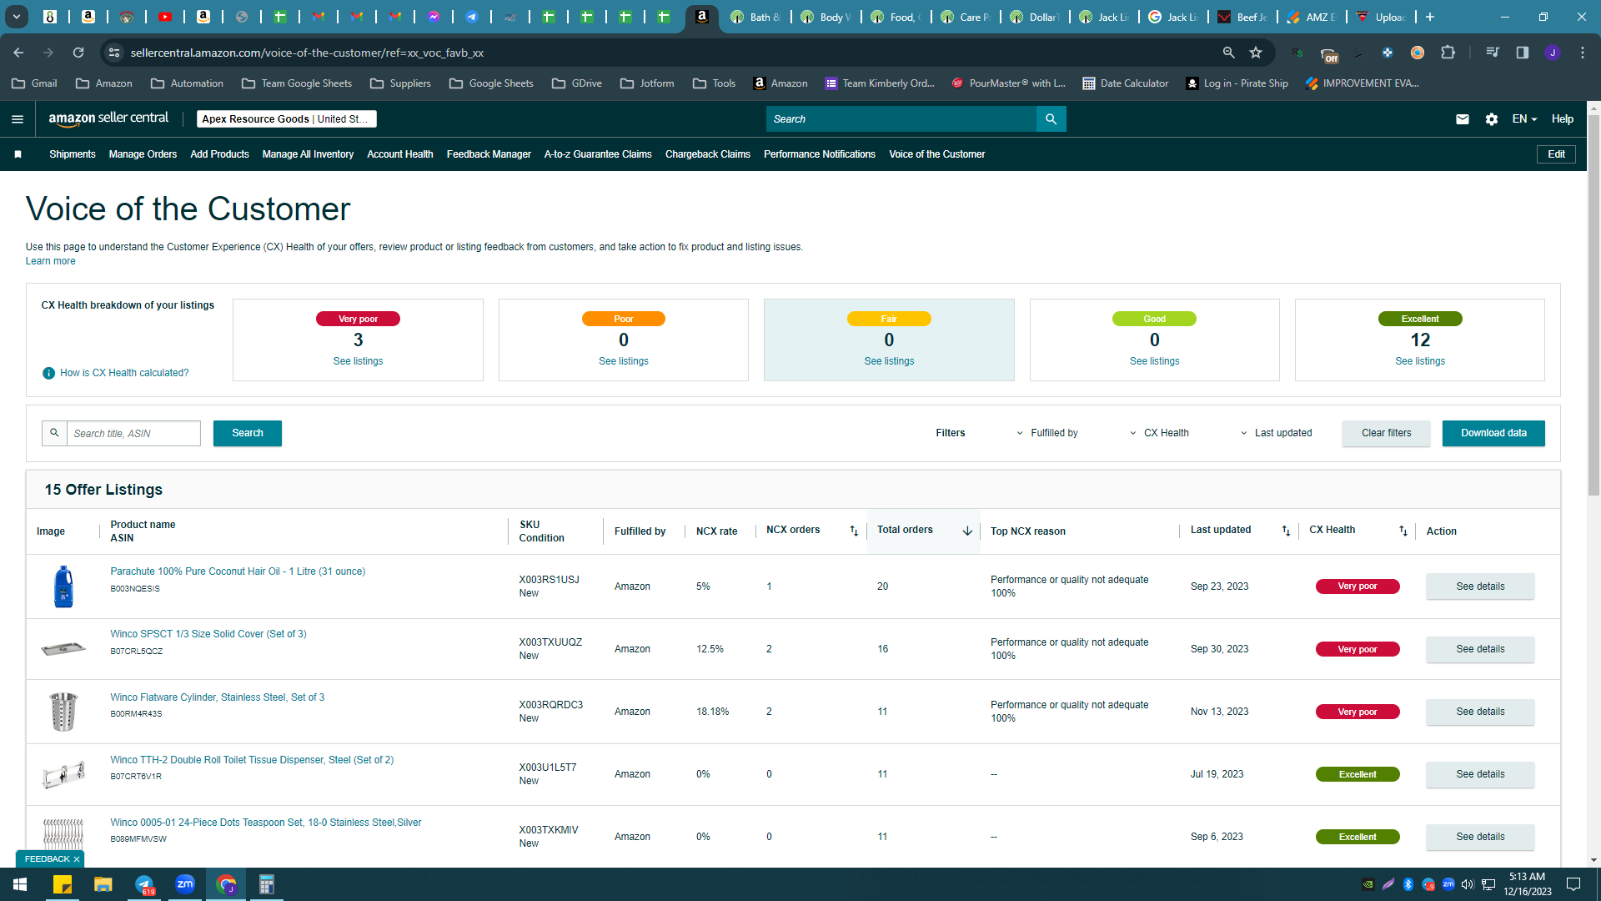The width and height of the screenshot is (1601, 901).
Task: Open Zoom from the taskbar
Action: pyautogui.click(x=185, y=884)
